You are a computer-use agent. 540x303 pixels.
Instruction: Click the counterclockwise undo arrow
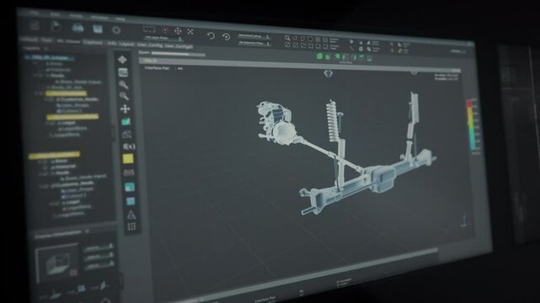click(x=211, y=35)
